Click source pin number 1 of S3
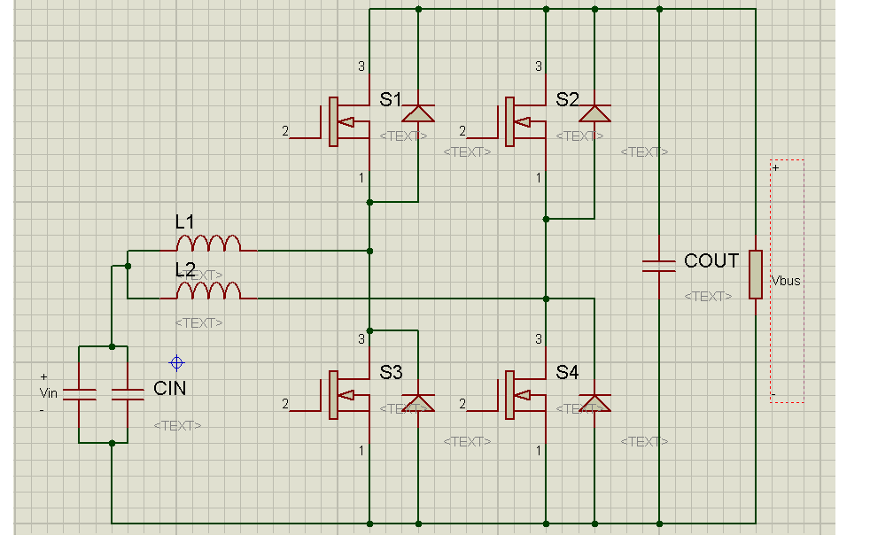Viewport: 870px width, 543px height. (361, 451)
